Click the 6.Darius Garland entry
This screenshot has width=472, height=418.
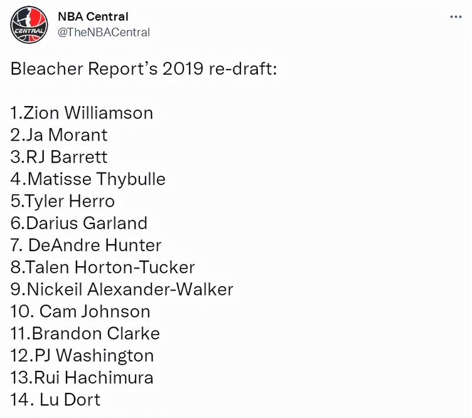pos(79,223)
